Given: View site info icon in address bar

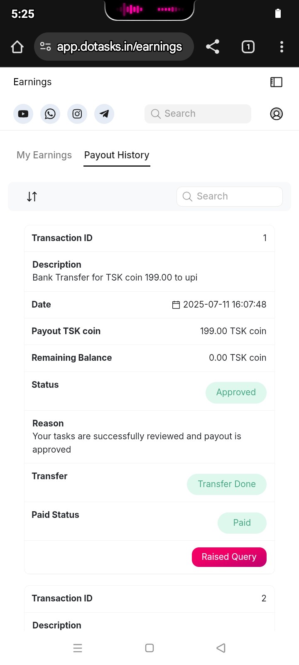Looking at the screenshot, I should pyautogui.click(x=45, y=47).
